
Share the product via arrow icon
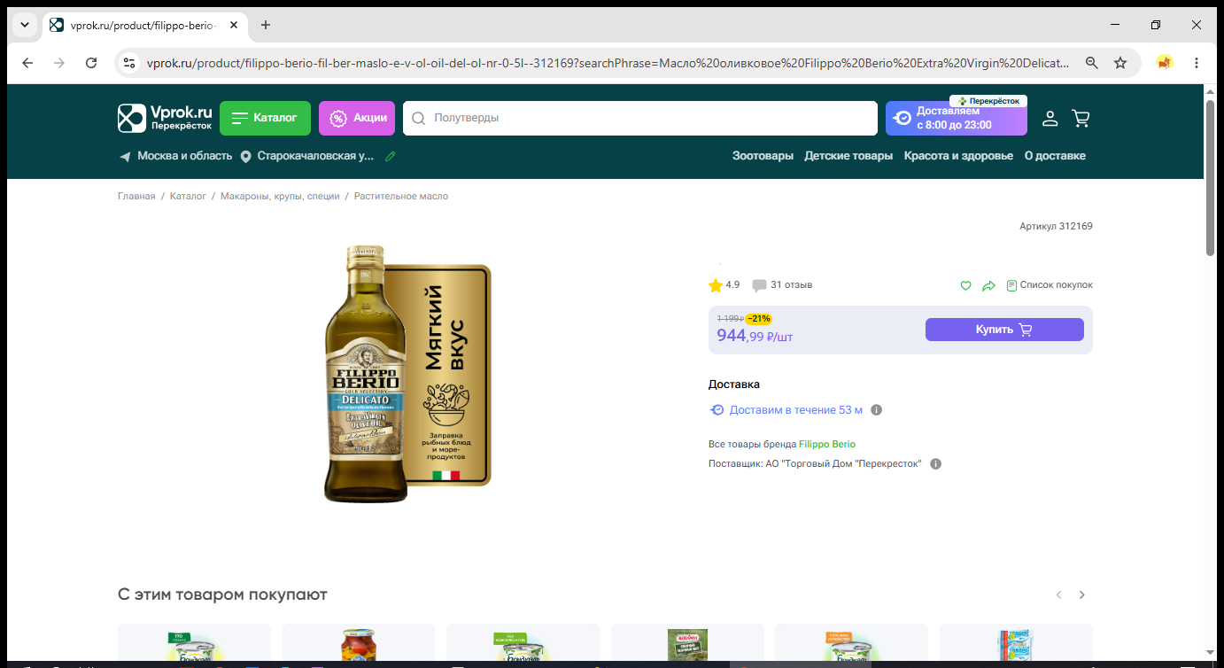[989, 285]
